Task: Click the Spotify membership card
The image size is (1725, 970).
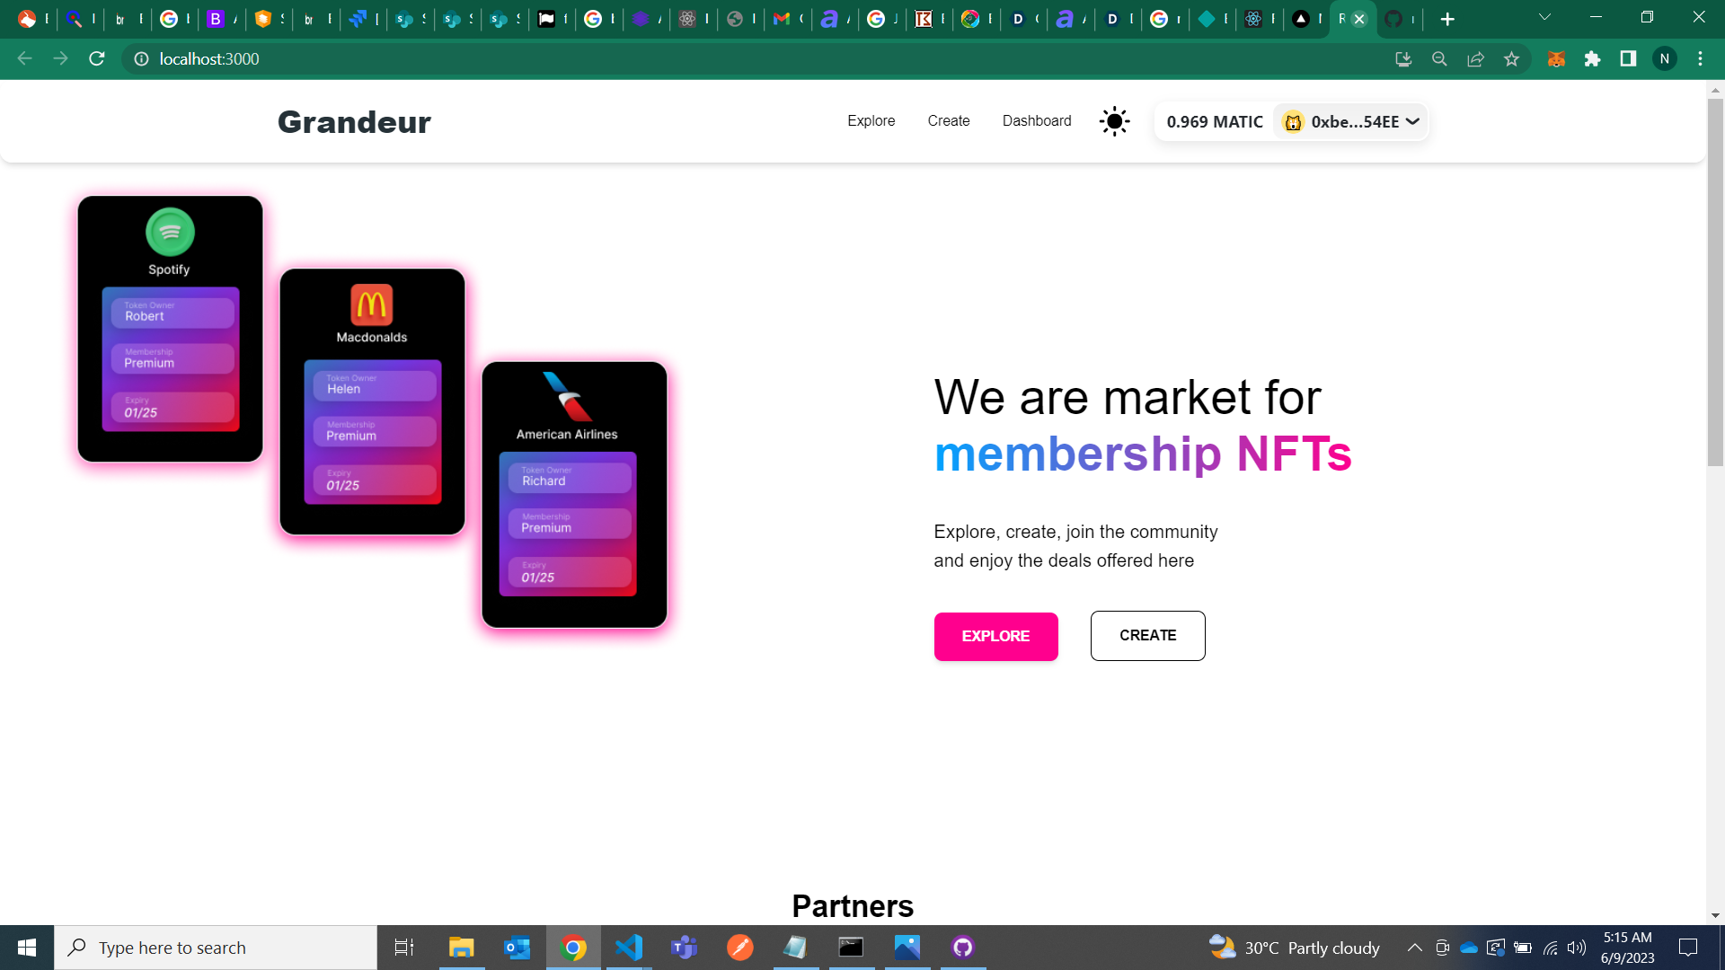Action: tap(170, 329)
